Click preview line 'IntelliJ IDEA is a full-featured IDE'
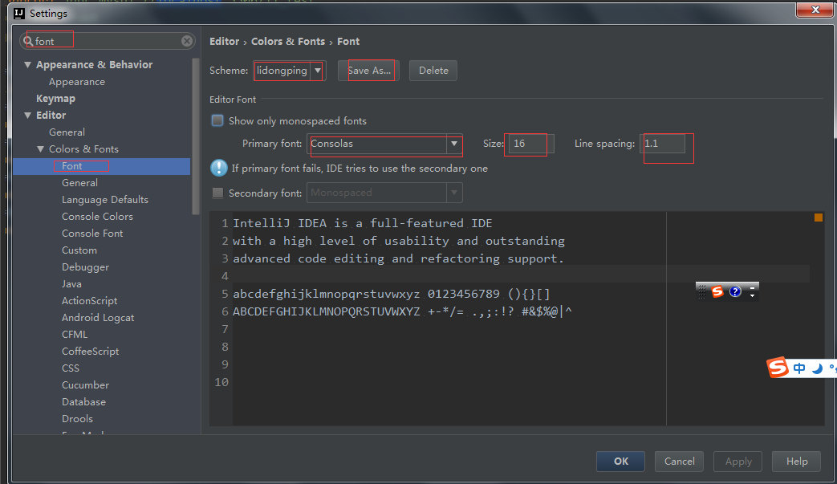 pos(363,223)
